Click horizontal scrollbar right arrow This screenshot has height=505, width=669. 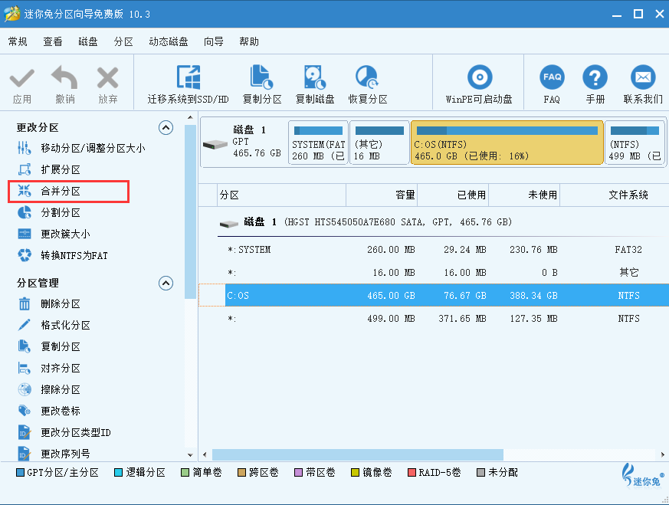click(663, 454)
